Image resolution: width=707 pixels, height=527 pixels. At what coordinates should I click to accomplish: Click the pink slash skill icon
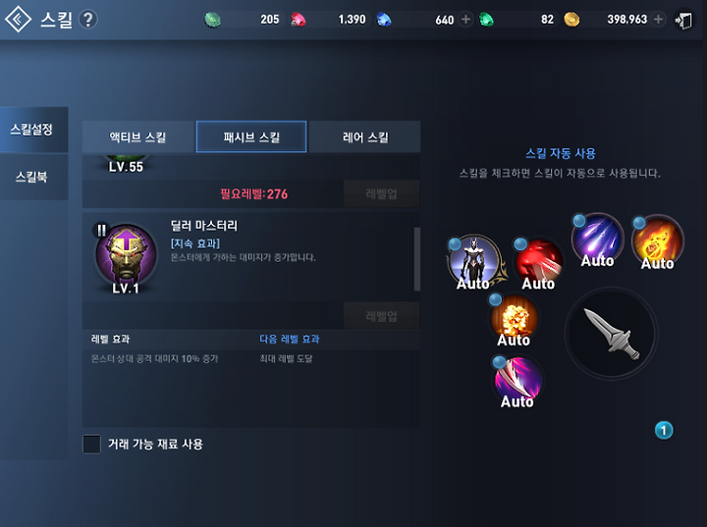517,380
